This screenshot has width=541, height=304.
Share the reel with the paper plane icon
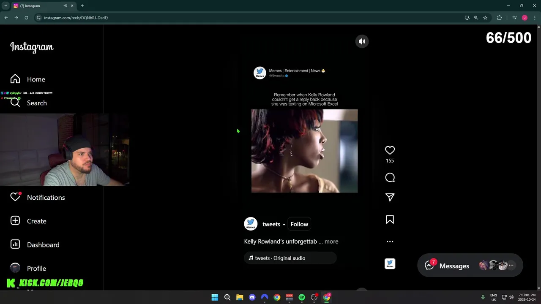pyautogui.click(x=390, y=197)
